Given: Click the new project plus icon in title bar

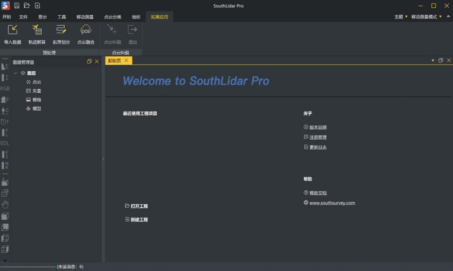Looking at the screenshot, I should pos(37,5).
